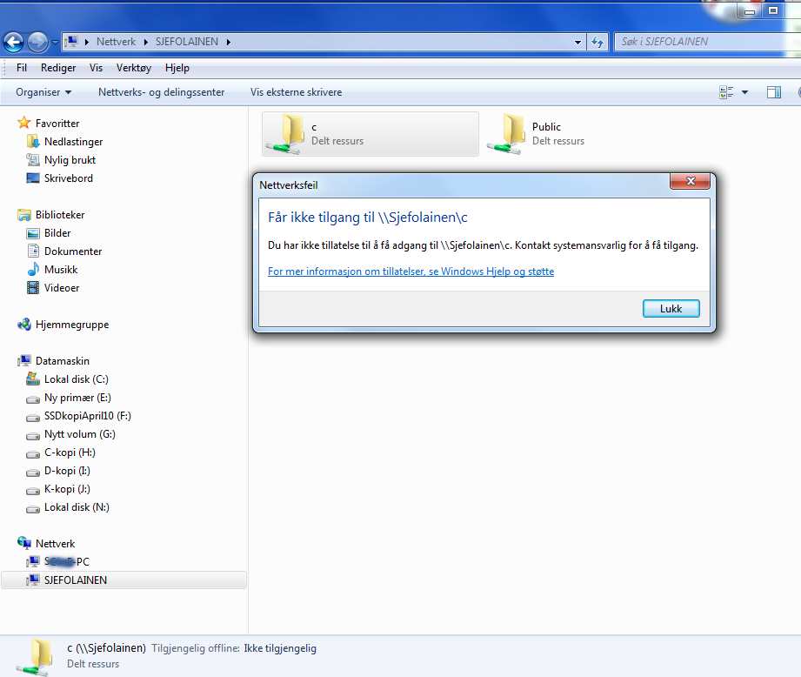Expand the arrow after SJEFOLAINEN breadcrumb

click(229, 42)
